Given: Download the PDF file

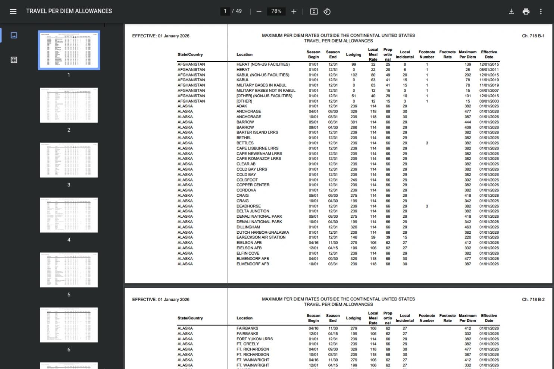Looking at the screenshot, I should tap(511, 12).
